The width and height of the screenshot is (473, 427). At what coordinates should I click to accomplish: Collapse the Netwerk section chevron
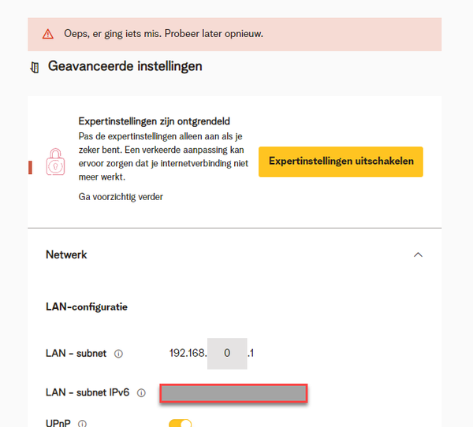click(x=418, y=255)
